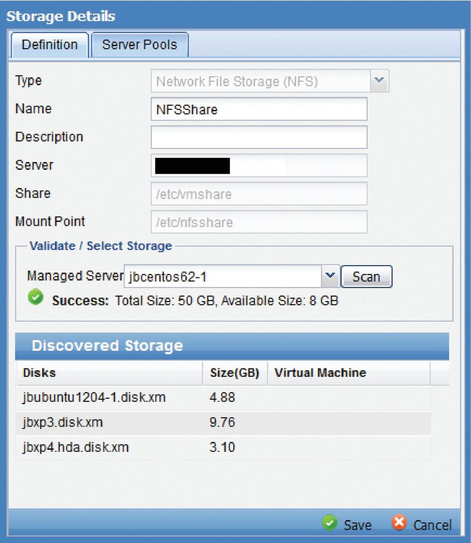Click the red Cancel X icon
Screen dimensions: 471x543
pos(399,523)
